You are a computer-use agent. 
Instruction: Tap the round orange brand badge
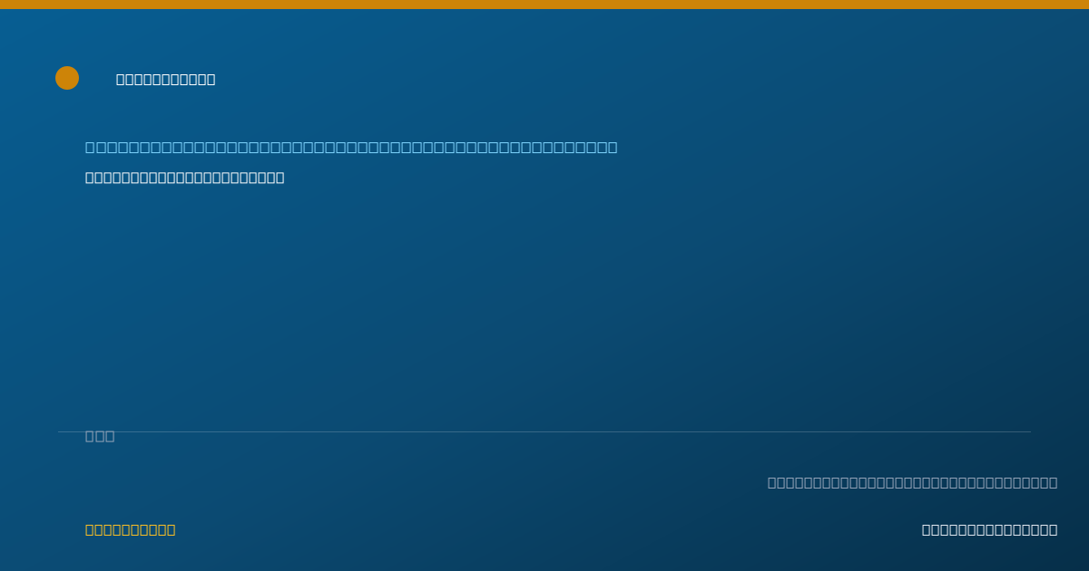67,78
